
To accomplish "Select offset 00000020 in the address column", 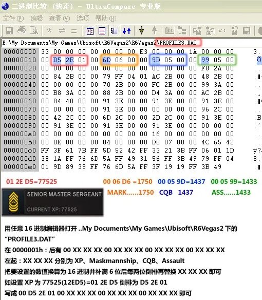I will pos(20,68).
